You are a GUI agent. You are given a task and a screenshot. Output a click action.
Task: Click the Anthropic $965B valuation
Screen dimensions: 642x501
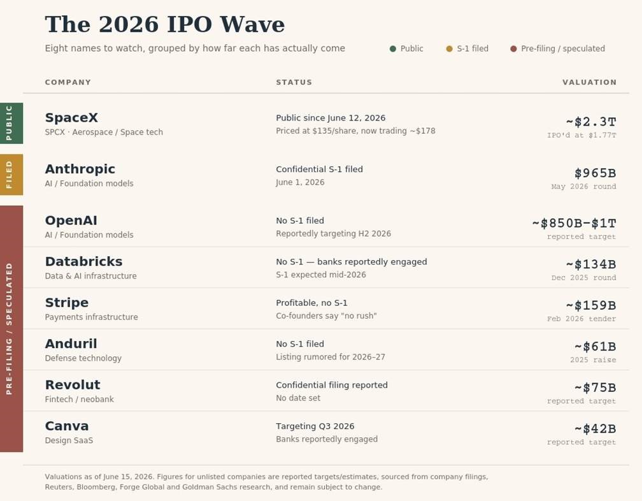point(595,173)
